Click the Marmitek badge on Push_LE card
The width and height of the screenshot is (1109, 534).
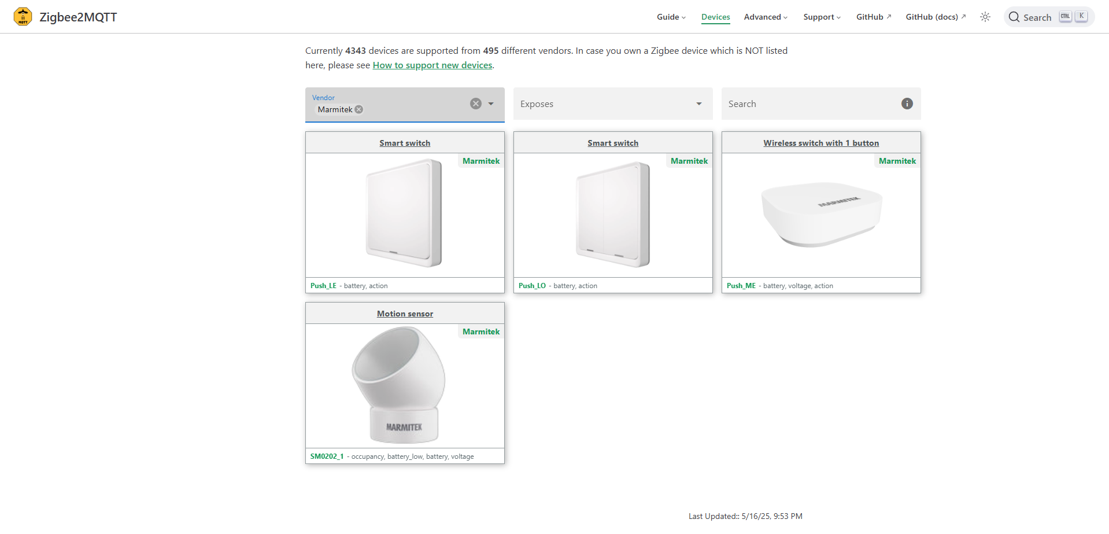click(x=481, y=161)
